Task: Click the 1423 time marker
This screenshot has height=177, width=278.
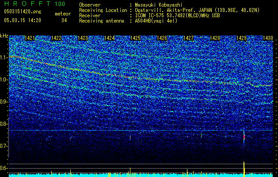Action: pyautogui.click(x=83, y=38)
